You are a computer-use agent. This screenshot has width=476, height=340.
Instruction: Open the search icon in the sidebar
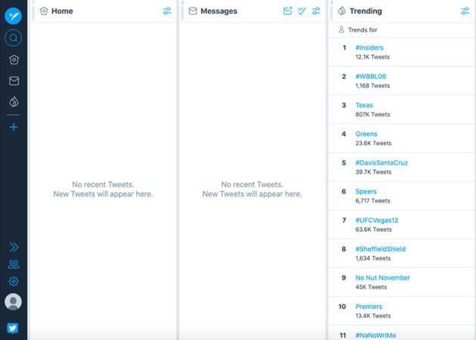(14, 38)
